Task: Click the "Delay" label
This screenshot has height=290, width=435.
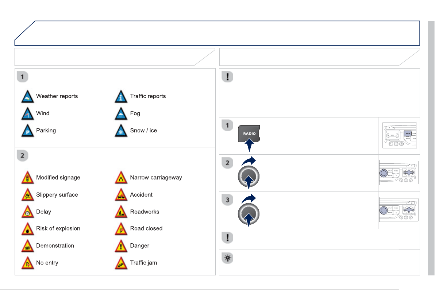Action: point(43,212)
